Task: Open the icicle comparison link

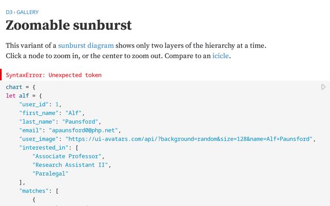Action: point(221,56)
